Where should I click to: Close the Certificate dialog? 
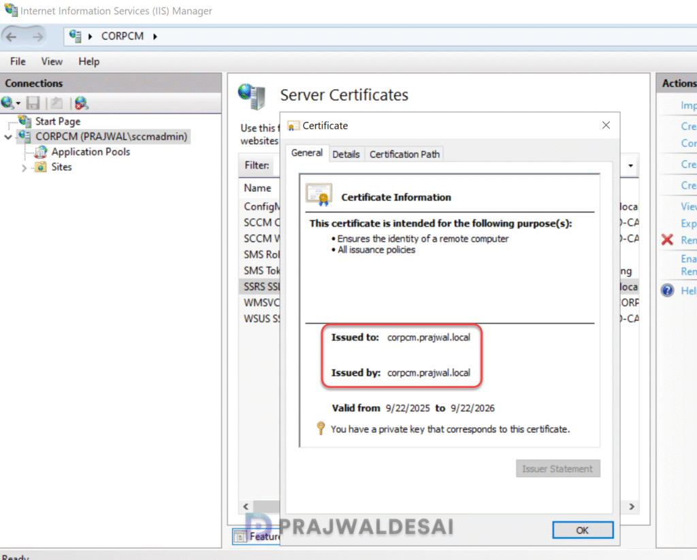point(606,125)
